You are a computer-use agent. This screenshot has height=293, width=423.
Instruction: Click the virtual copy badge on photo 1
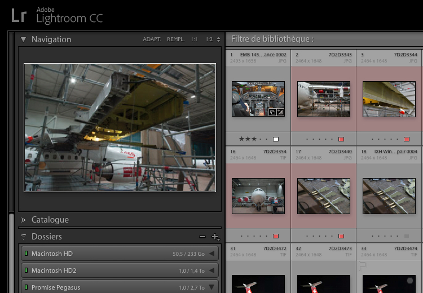click(272, 112)
